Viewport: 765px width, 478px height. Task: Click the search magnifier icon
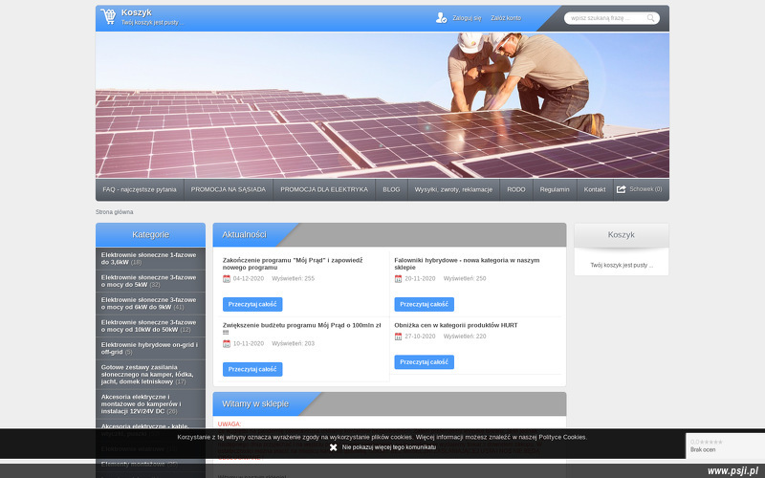[651, 18]
